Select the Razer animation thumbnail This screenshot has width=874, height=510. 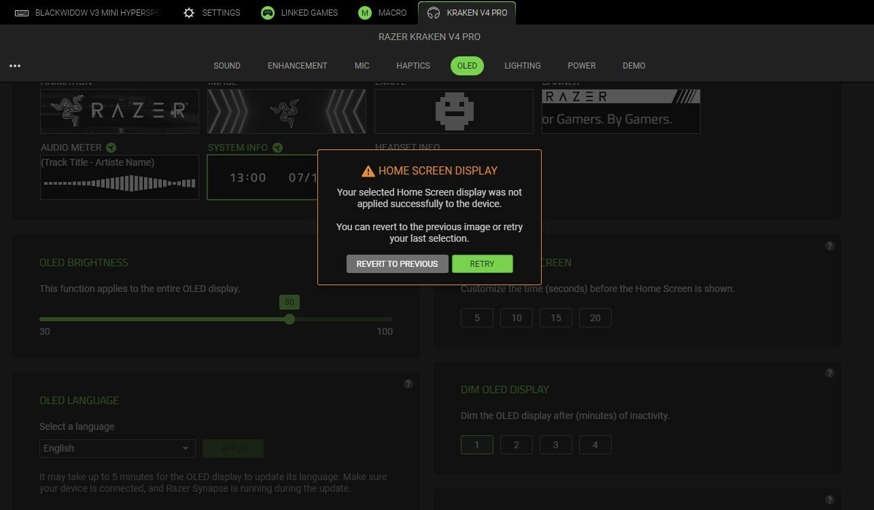click(120, 111)
